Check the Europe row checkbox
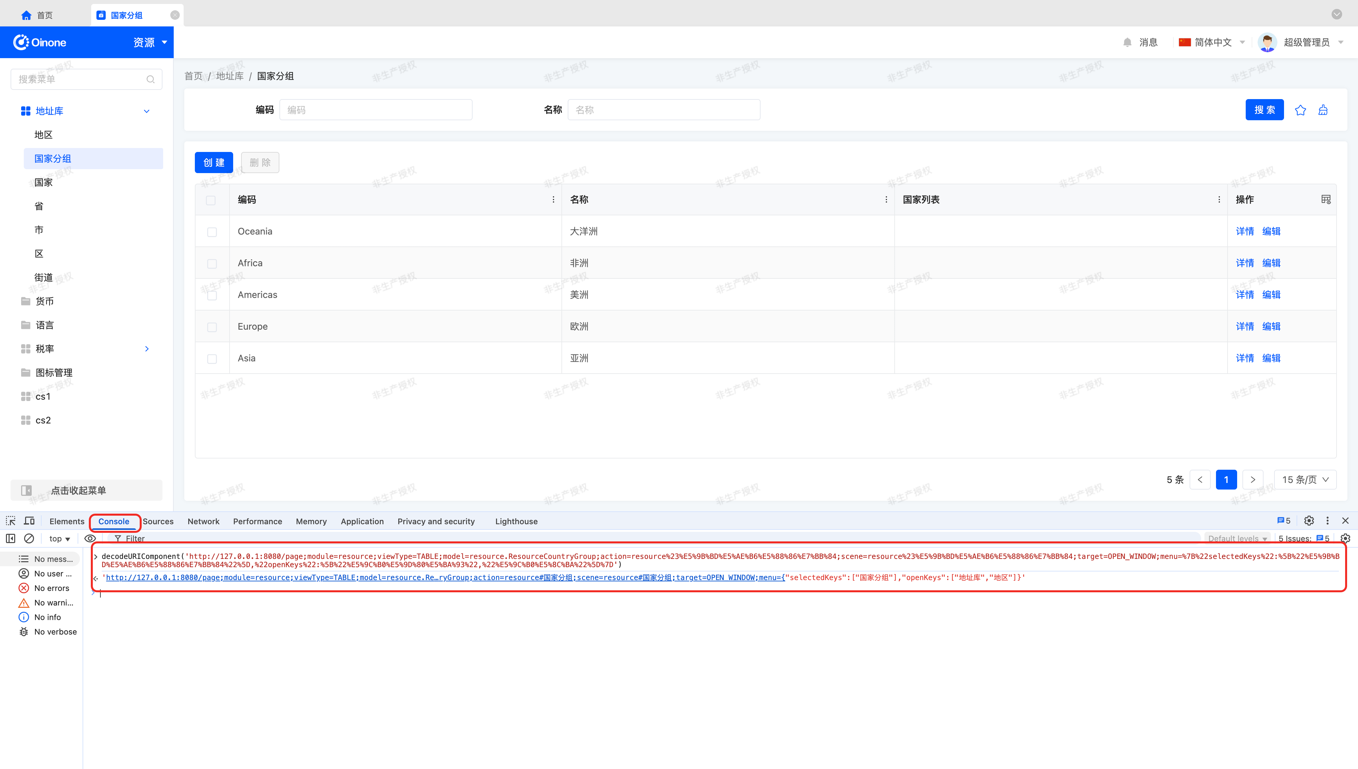This screenshot has height=769, width=1358. click(x=212, y=327)
